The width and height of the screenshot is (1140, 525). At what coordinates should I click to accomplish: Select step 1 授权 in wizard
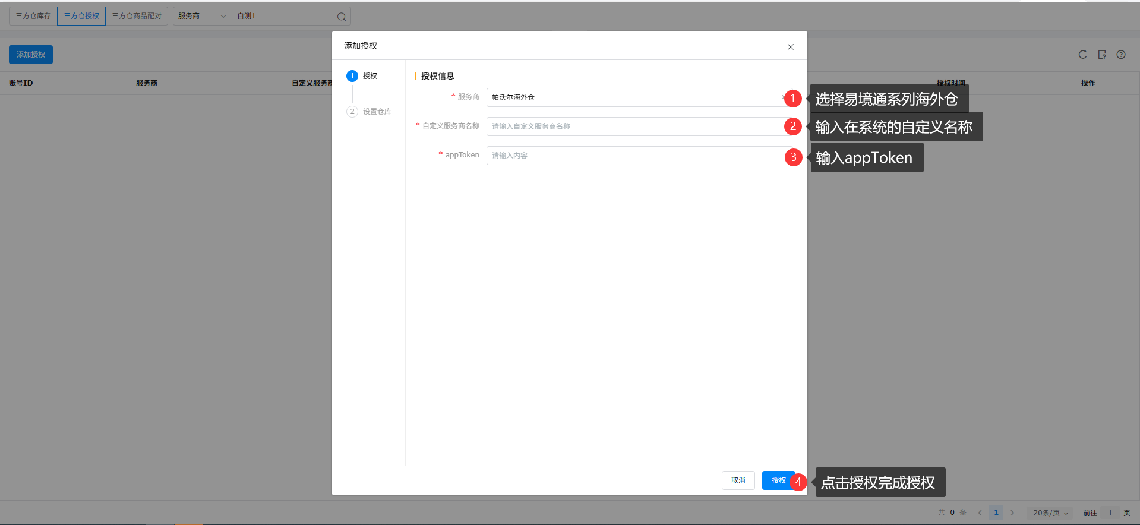point(362,76)
